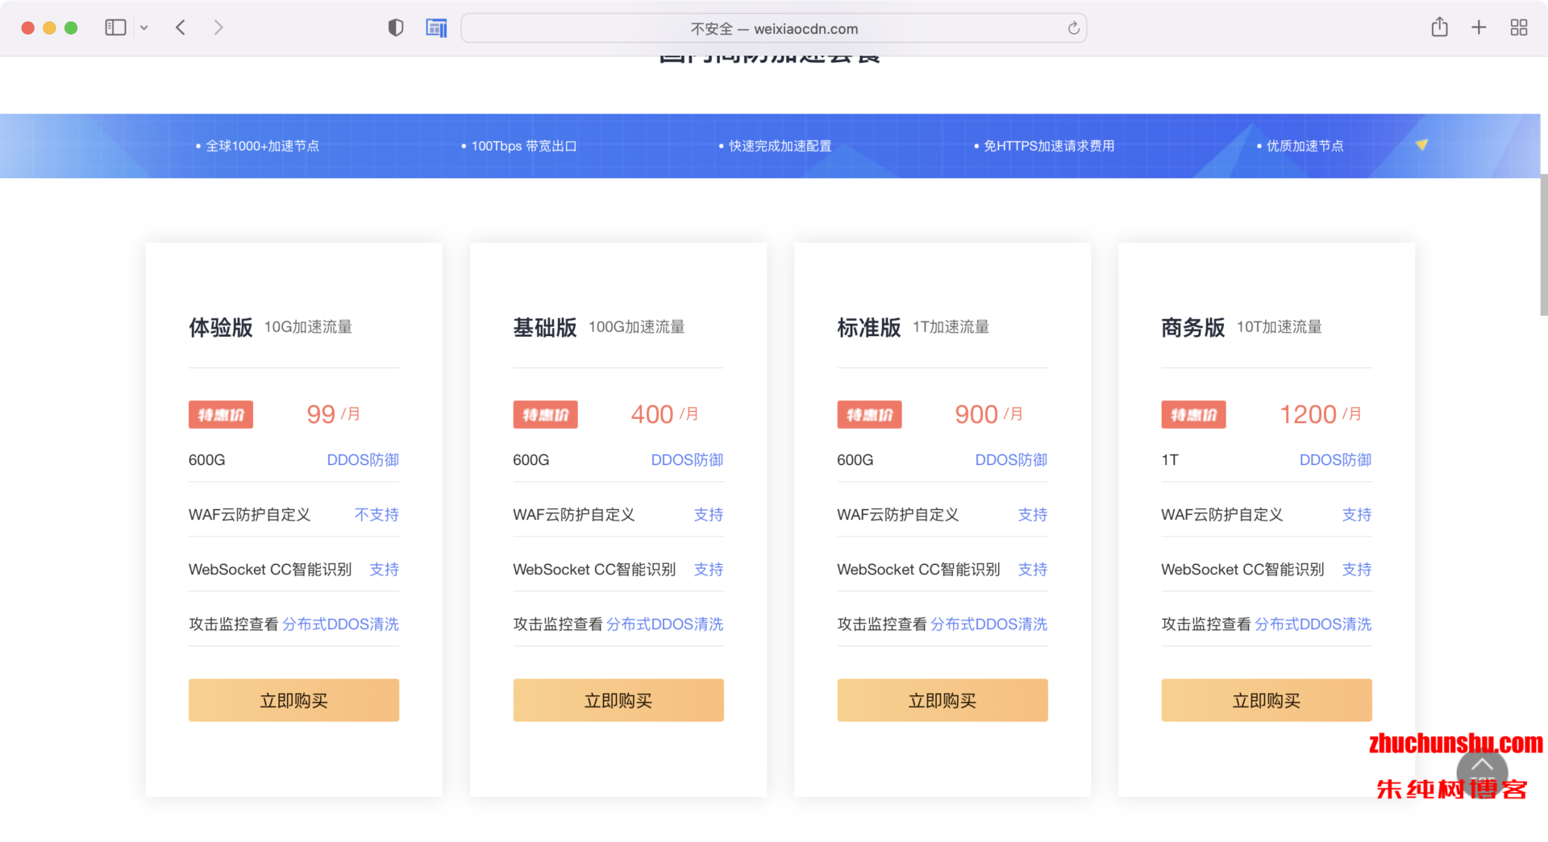Viewport: 1548px width, 842px height.
Task: Click the 标准版 plan title
Action: pos(869,327)
